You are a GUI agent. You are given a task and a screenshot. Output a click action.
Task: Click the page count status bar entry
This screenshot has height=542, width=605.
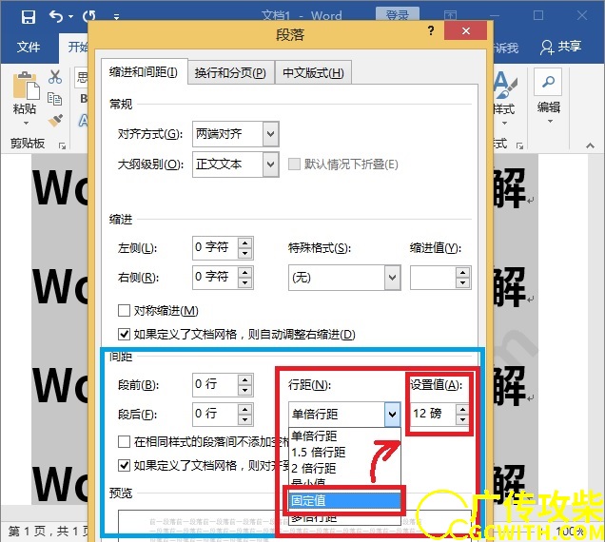point(49,532)
